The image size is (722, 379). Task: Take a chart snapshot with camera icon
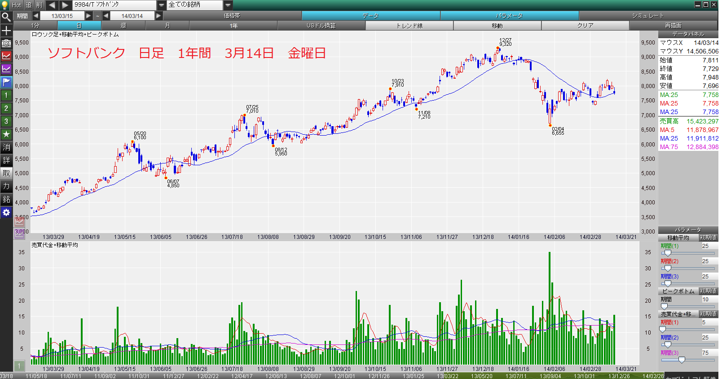(x=6, y=44)
